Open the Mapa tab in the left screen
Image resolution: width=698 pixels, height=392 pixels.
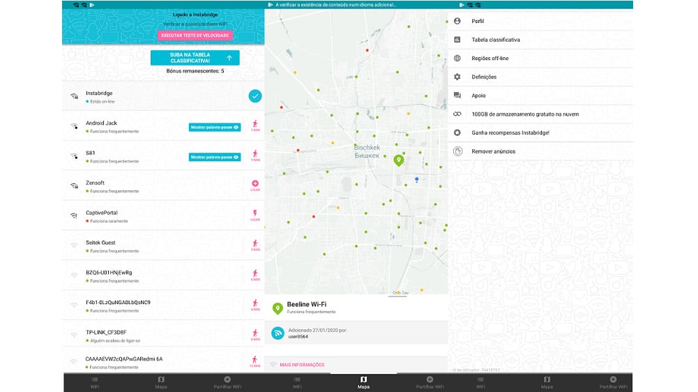pyautogui.click(x=161, y=382)
